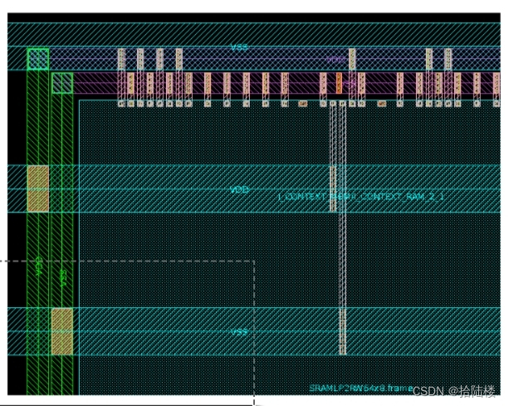
Task: Select the via where the white strap meets horizontal VDD
Action: (x=333, y=188)
